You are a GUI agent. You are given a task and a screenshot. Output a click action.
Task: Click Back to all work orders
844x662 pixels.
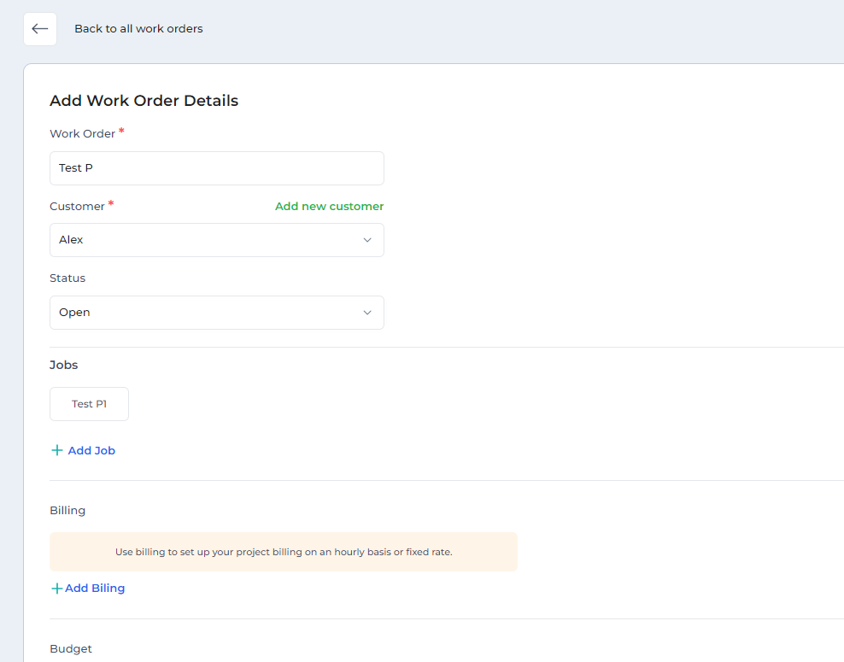coord(138,28)
